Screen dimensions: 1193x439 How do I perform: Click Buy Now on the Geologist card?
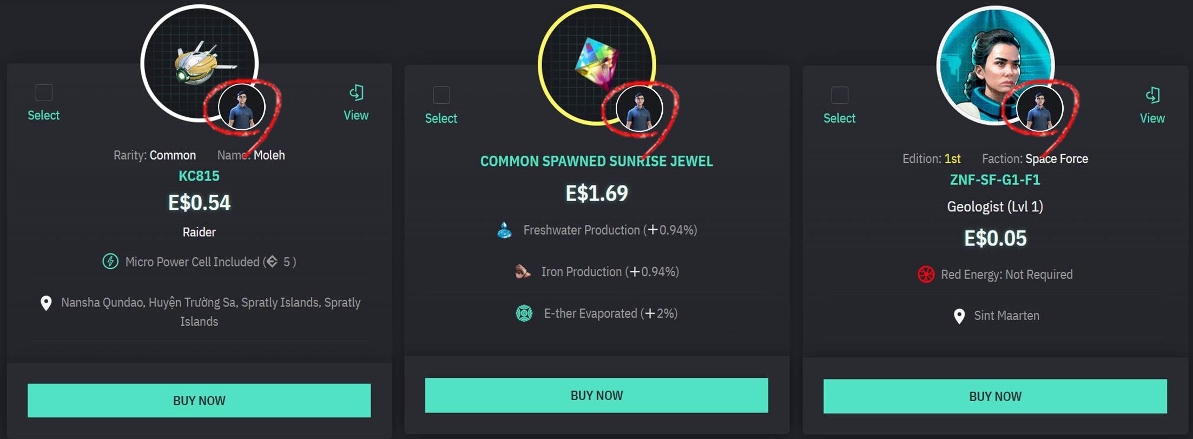tap(995, 396)
